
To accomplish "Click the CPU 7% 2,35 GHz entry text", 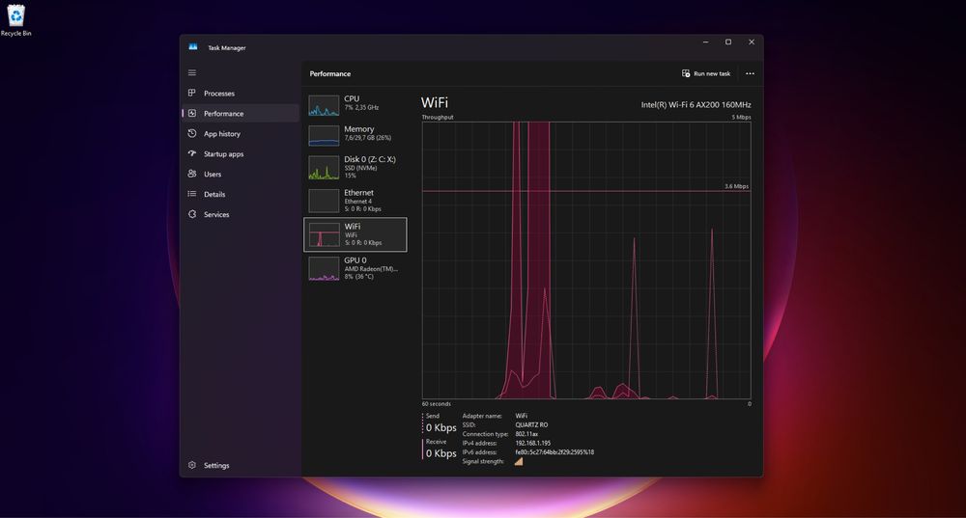I will pos(361,103).
